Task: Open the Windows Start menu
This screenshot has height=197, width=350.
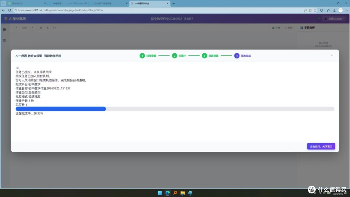Action: point(160,193)
